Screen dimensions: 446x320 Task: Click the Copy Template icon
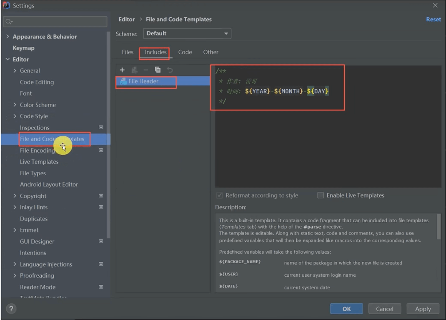point(157,70)
